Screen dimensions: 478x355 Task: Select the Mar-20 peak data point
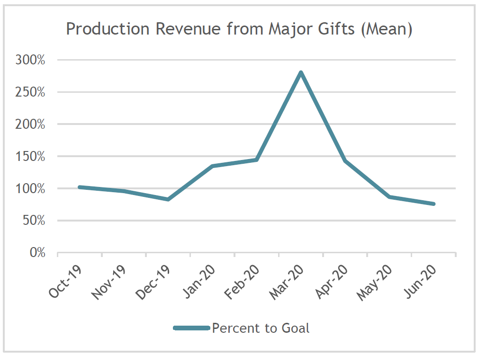(301, 73)
